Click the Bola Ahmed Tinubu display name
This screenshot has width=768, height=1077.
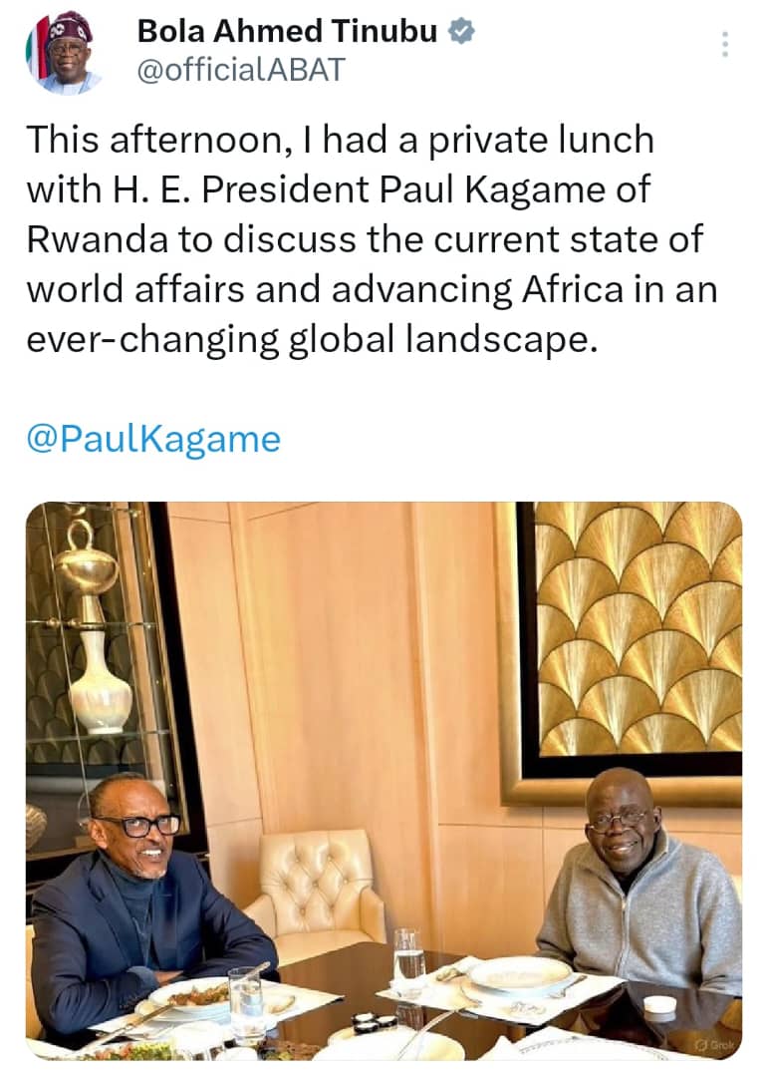pyautogui.click(x=287, y=31)
